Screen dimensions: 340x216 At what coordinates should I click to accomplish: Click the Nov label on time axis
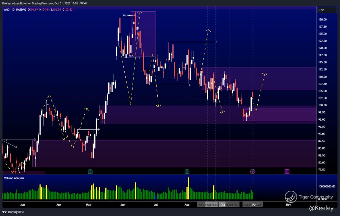(x=288, y=205)
